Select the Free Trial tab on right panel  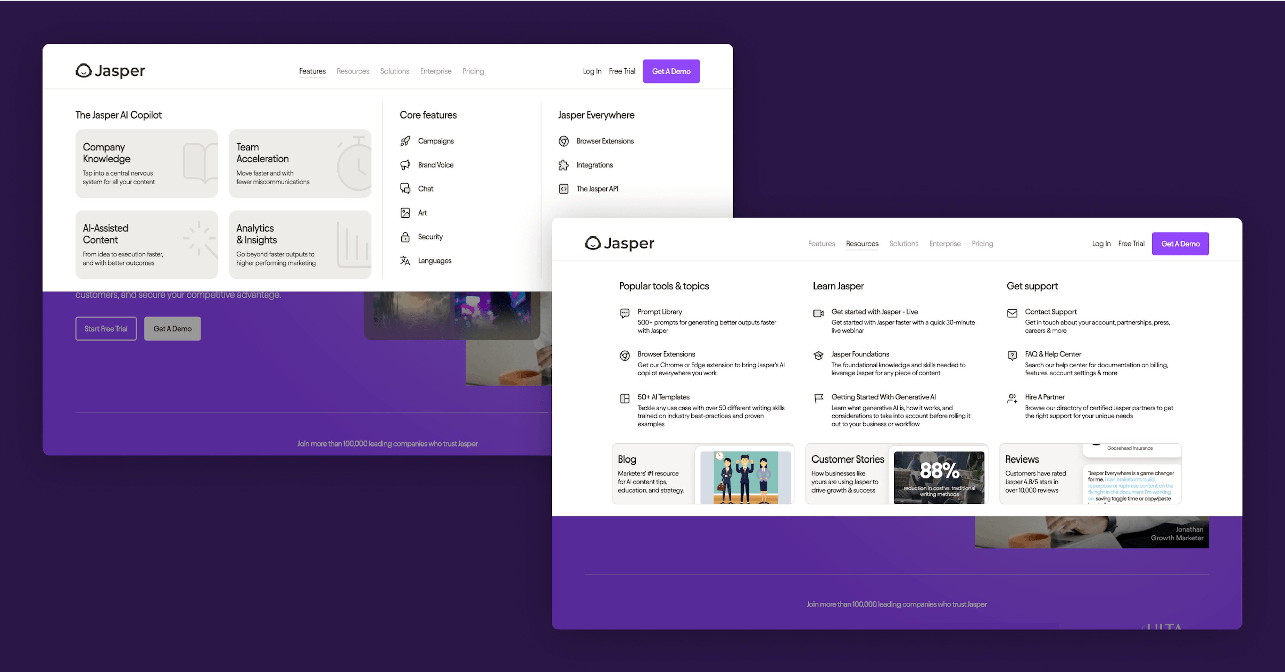point(1131,244)
